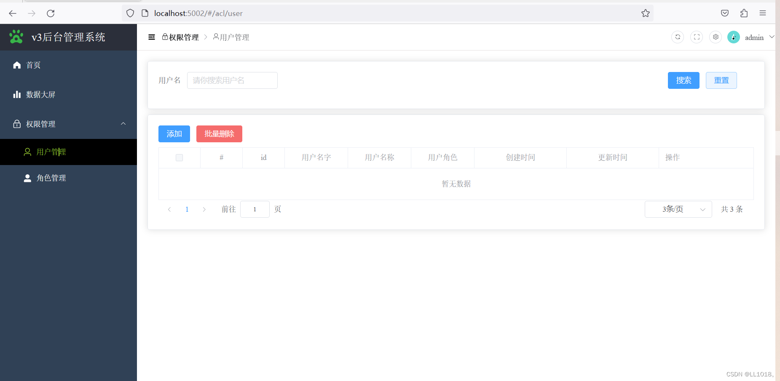Click the 用户角色 column header
This screenshot has height=381, width=780.
(x=442, y=157)
